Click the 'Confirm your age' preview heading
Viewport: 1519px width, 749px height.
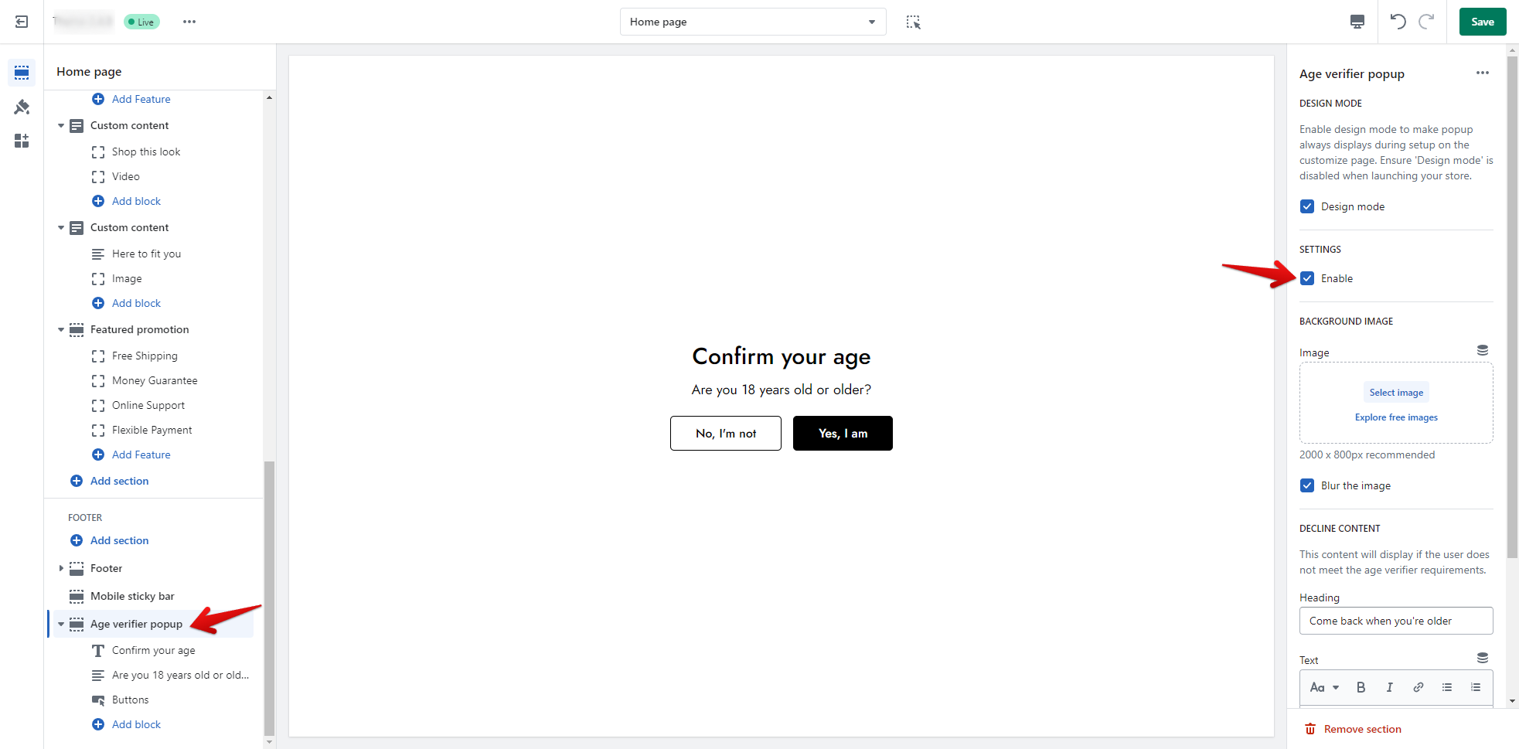click(782, 356)
